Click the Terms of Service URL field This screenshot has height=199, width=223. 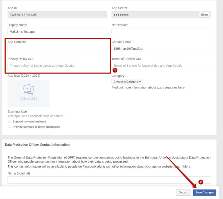click(161, 65)
